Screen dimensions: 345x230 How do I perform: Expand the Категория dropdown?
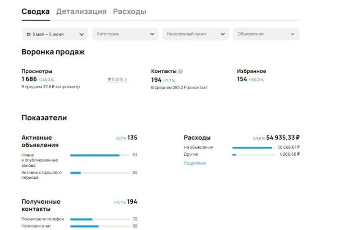click(x=126, y=34)
